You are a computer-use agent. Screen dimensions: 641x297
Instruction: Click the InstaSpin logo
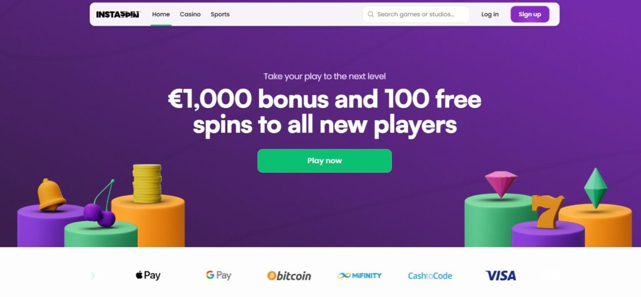[118, 14]
